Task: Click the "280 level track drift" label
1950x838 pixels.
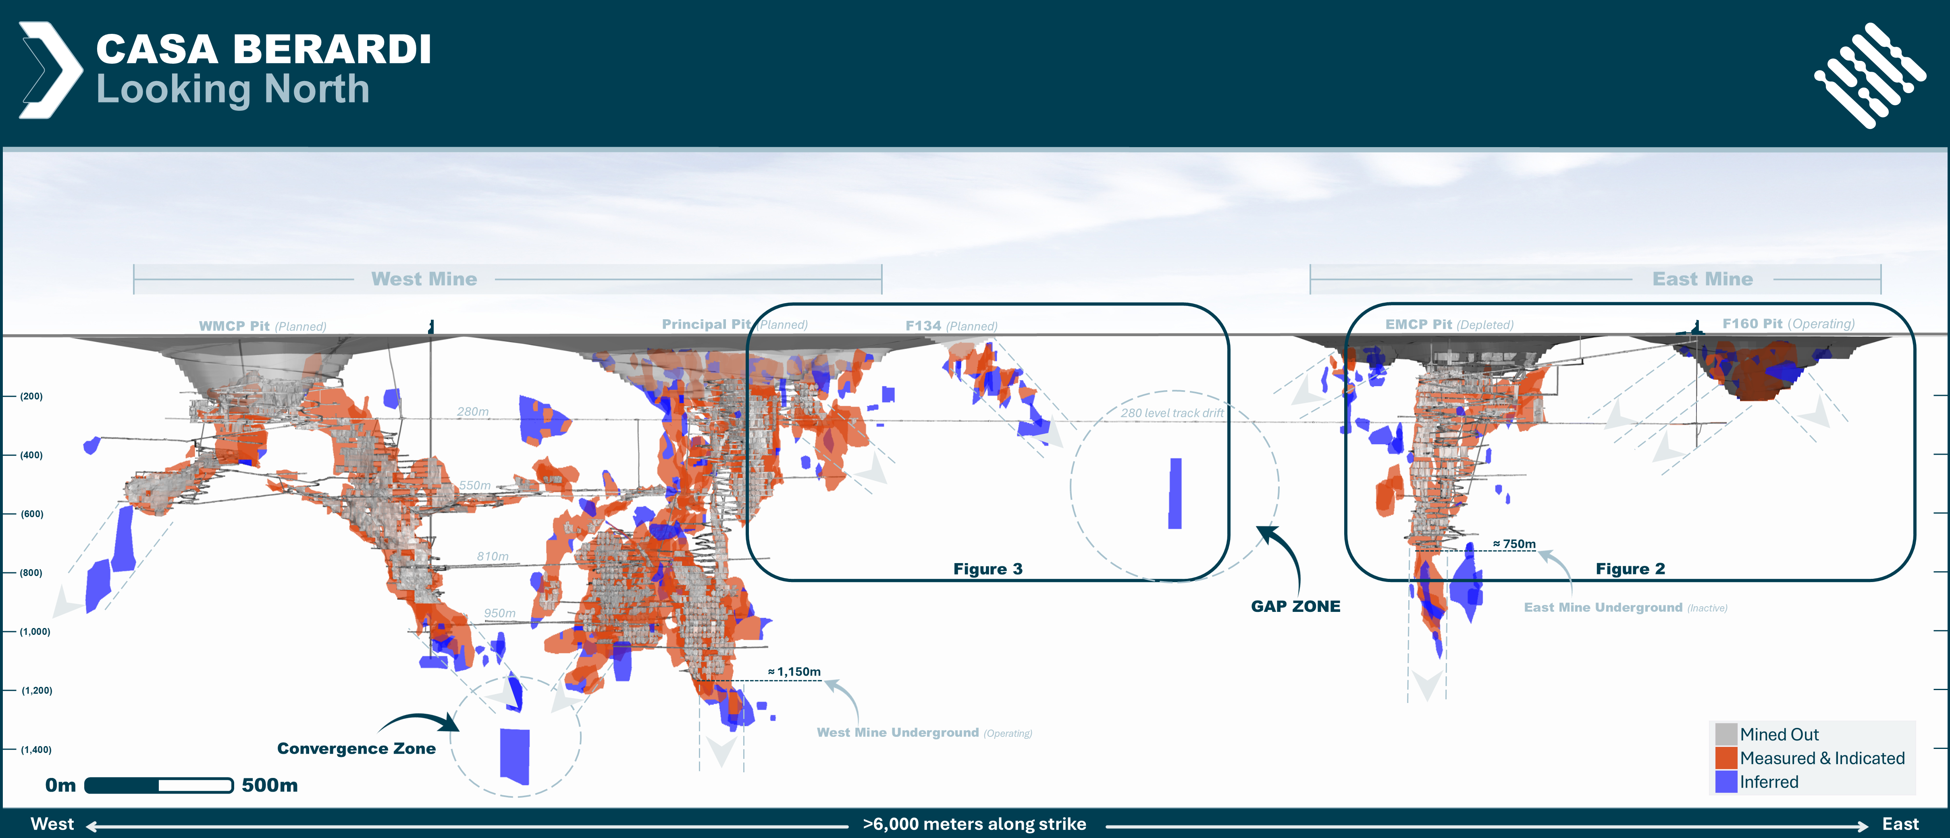Action: (x=1172, y=413)
